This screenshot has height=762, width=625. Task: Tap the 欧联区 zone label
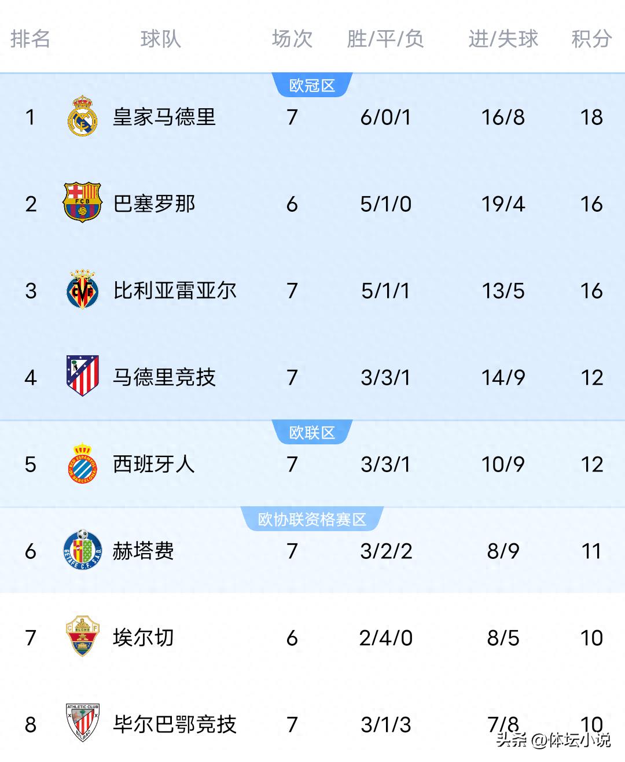[312, 433]
